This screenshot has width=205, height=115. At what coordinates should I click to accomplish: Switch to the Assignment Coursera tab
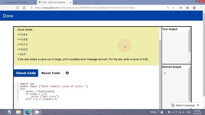(x=18, y=2)
